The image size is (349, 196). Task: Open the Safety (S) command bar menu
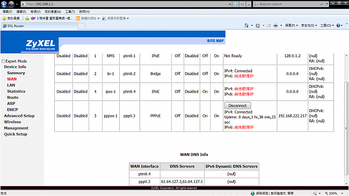309,26
